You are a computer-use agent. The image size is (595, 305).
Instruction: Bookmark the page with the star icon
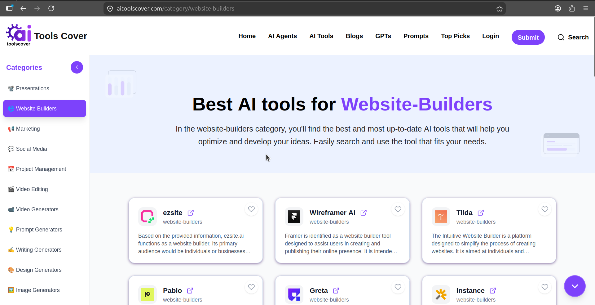tap(499, 9)
